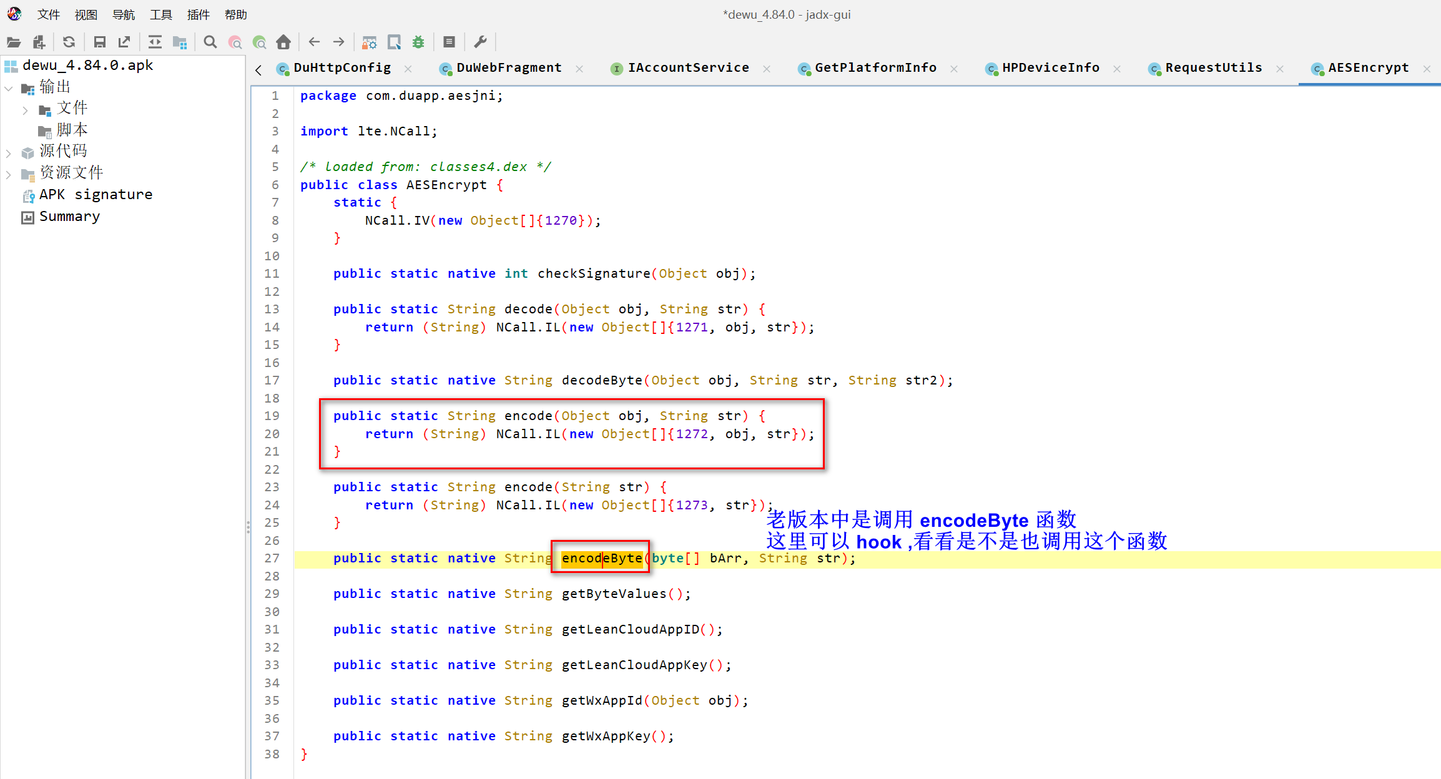Toggle the log viewer icon

click(449, 42)
